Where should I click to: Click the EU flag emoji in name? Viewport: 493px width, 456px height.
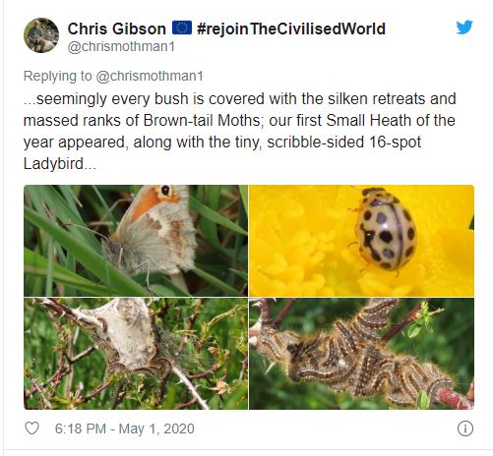182,28
